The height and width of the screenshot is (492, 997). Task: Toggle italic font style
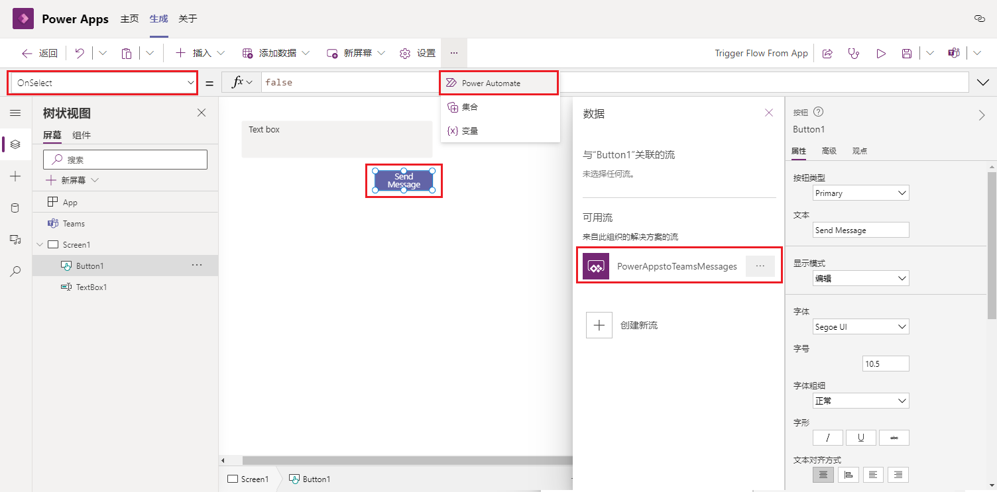click(828, 438)
